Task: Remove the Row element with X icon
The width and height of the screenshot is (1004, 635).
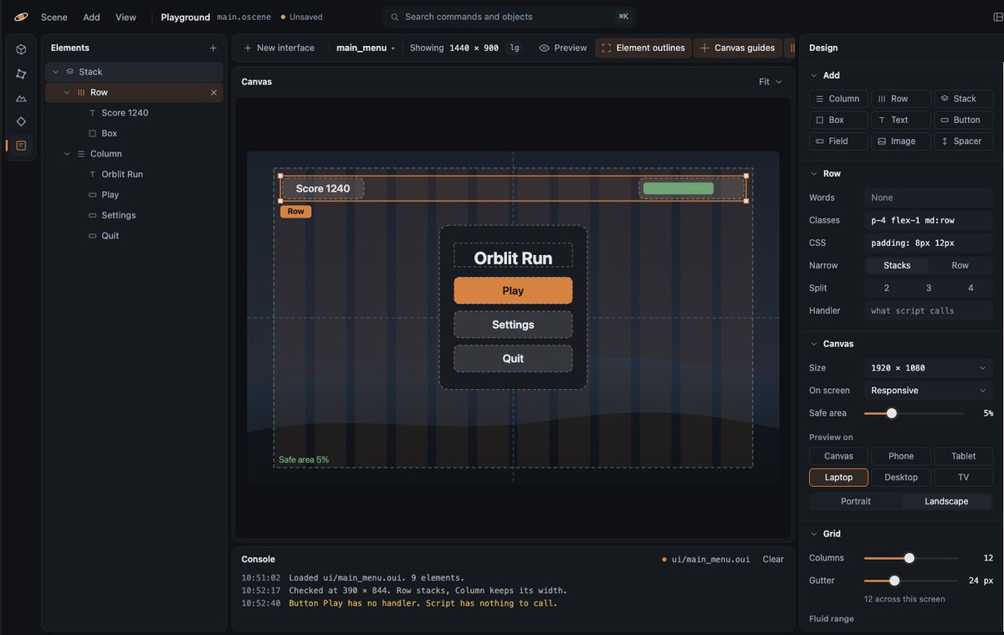Action: pos(214,93)
